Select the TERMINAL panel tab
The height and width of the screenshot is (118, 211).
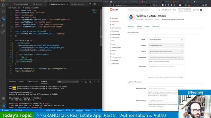tap(44, 82)
